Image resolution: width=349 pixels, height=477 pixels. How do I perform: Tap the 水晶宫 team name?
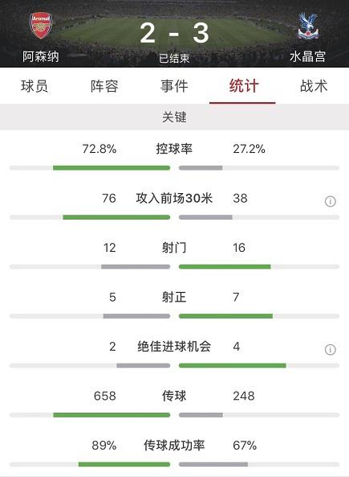click(x=308, y=56)
